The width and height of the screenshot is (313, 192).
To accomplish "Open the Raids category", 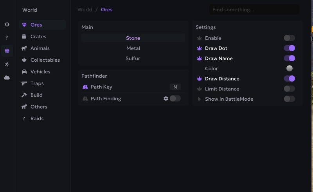I will 37,119.
